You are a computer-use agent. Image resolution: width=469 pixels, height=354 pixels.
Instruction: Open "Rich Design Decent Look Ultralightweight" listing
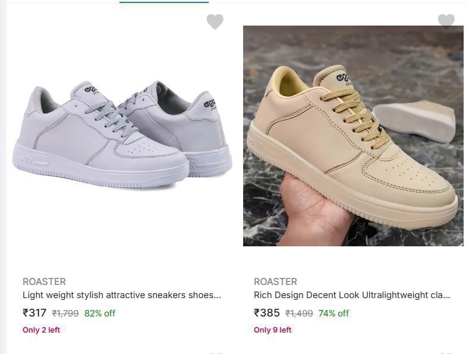[x=352, y=295]
